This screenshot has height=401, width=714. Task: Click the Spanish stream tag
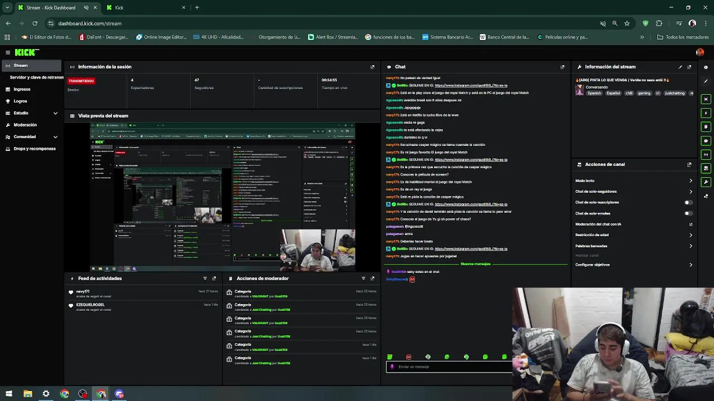594,94
